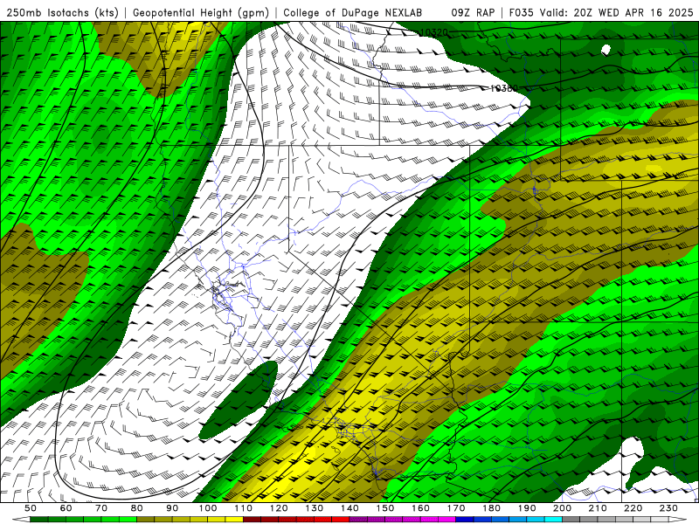The height and width of the screenshot is (524, 699).
Task: Click the "130" value on the color scale
Action: [315, 508]
